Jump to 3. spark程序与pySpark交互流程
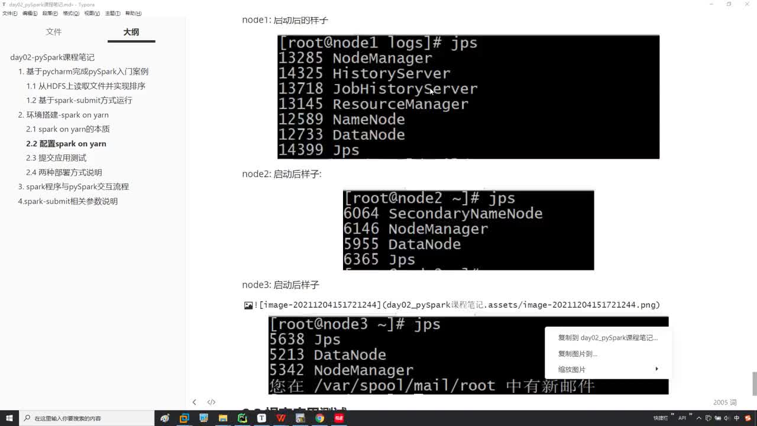This screenshot has height=426, width=757. (x=73, y=186)
